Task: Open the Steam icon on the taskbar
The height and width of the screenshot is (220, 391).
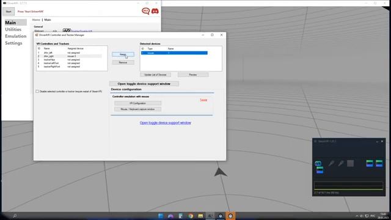Action: (x=221, y=216)
